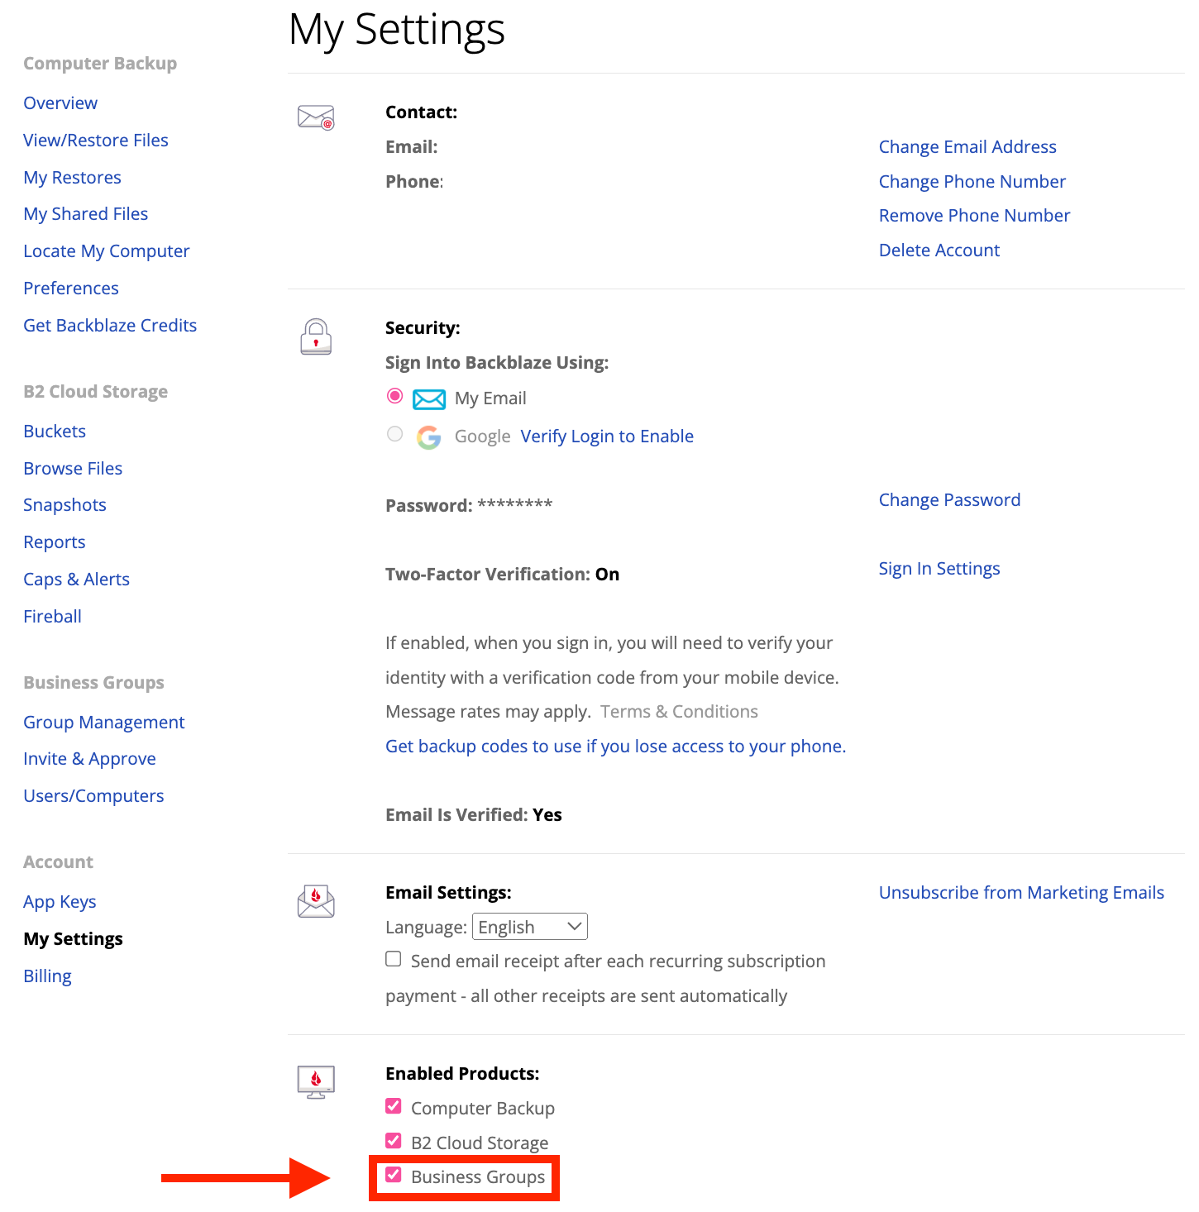1199x1212 pixels.
Task: Click Verify Login to Enable
Action: [607, 437]
